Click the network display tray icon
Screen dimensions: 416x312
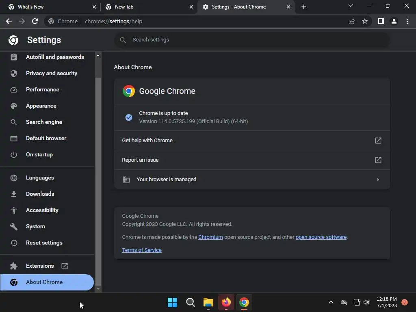click(x=357, y=302)
